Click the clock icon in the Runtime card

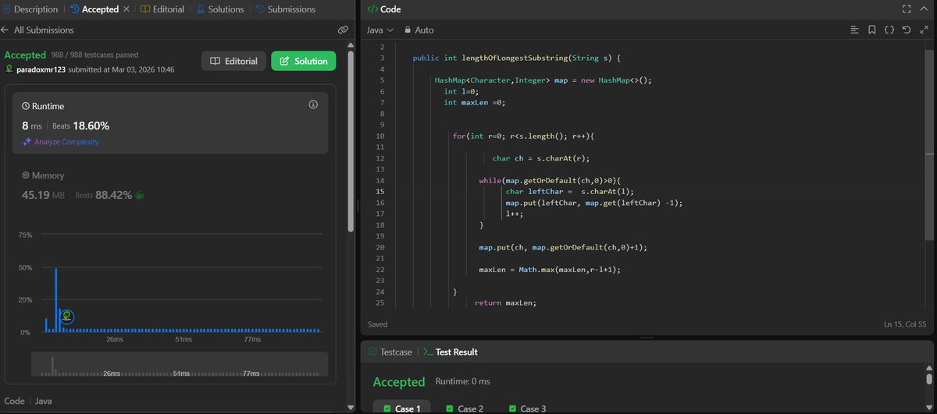(26, 104)
